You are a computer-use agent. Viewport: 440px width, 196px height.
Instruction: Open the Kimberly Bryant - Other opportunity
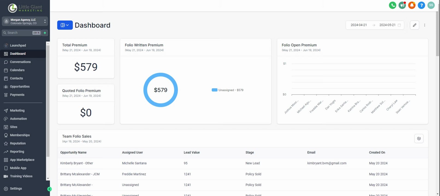[77, 163]
